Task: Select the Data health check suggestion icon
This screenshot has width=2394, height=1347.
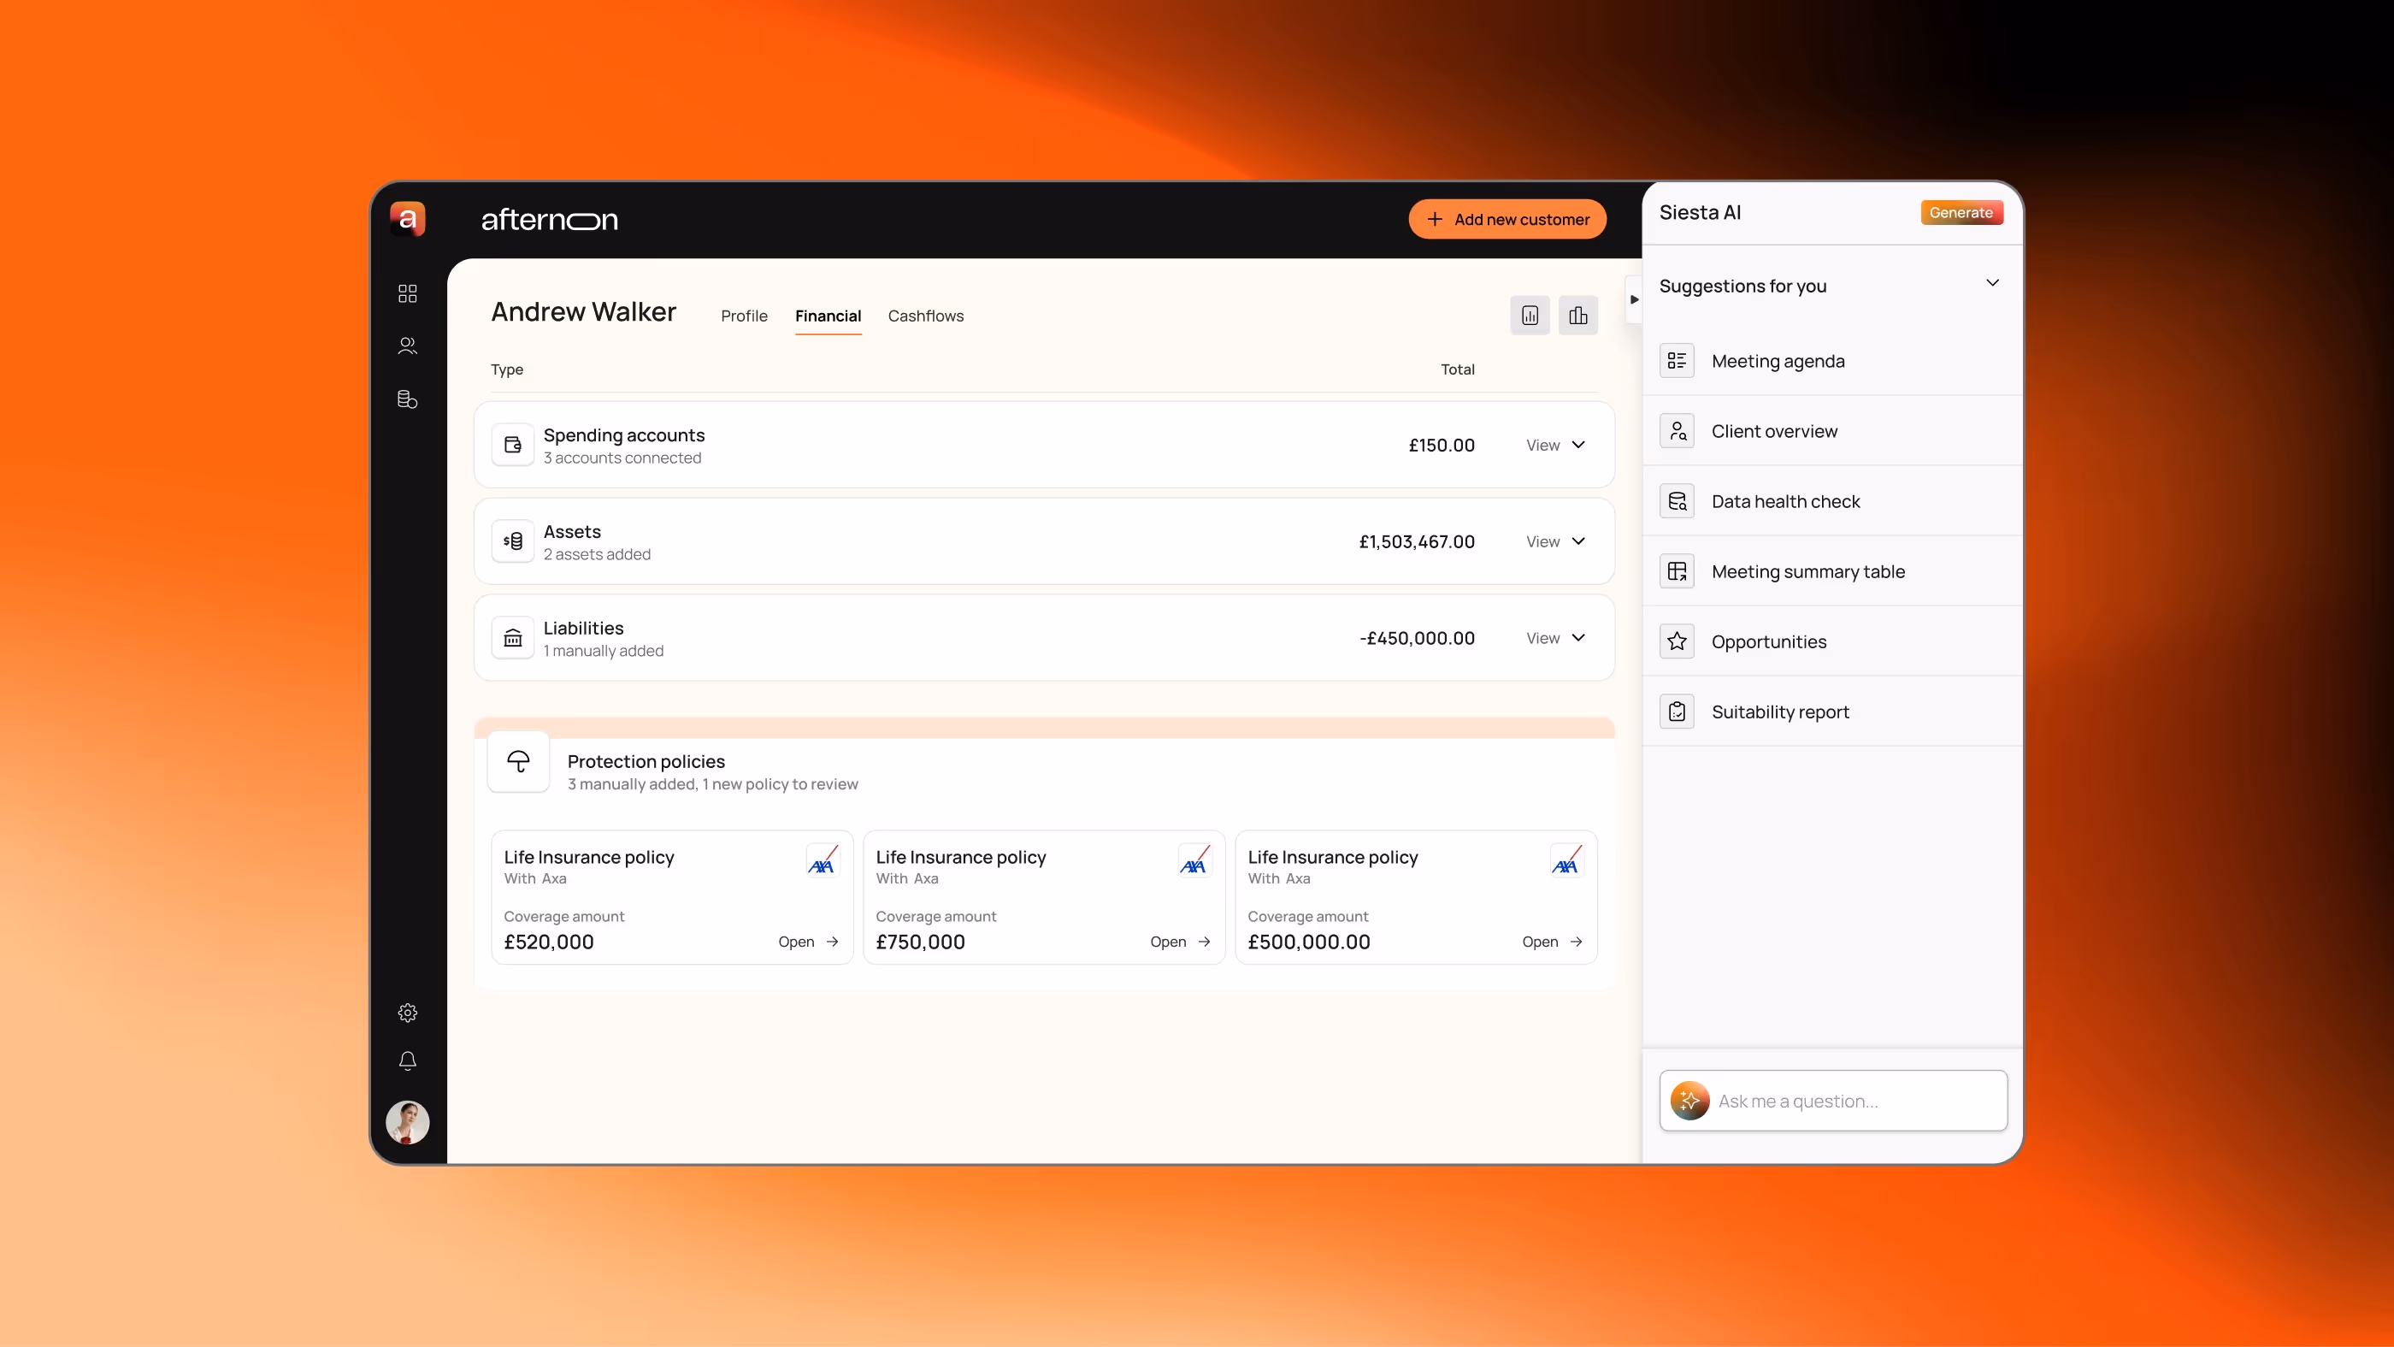Action: coord(1677,502)
